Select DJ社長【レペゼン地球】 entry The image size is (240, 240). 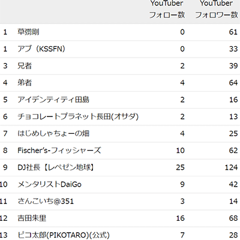point(56,167)
